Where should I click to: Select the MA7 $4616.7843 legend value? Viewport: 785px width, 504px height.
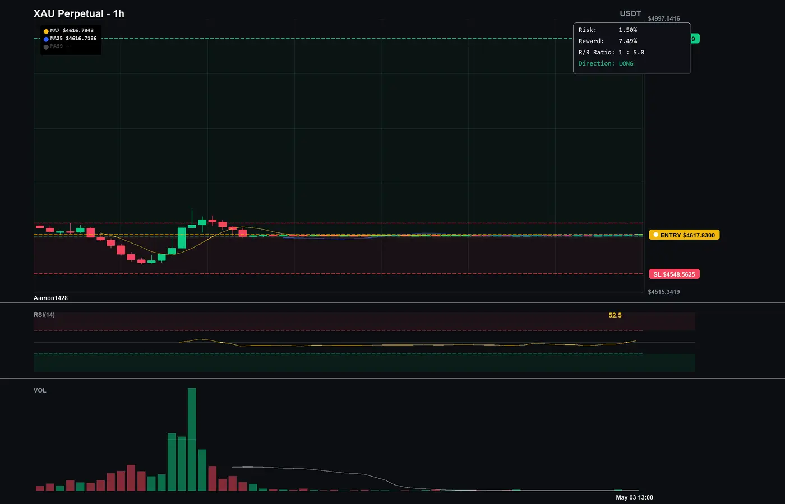pyautogui.click(x=72, y=31)
